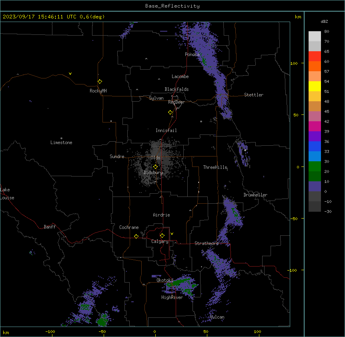This screenshot has height=337, width=345.
Task: Click the yellow marker near RockyMH
Action: coord(100,82)
